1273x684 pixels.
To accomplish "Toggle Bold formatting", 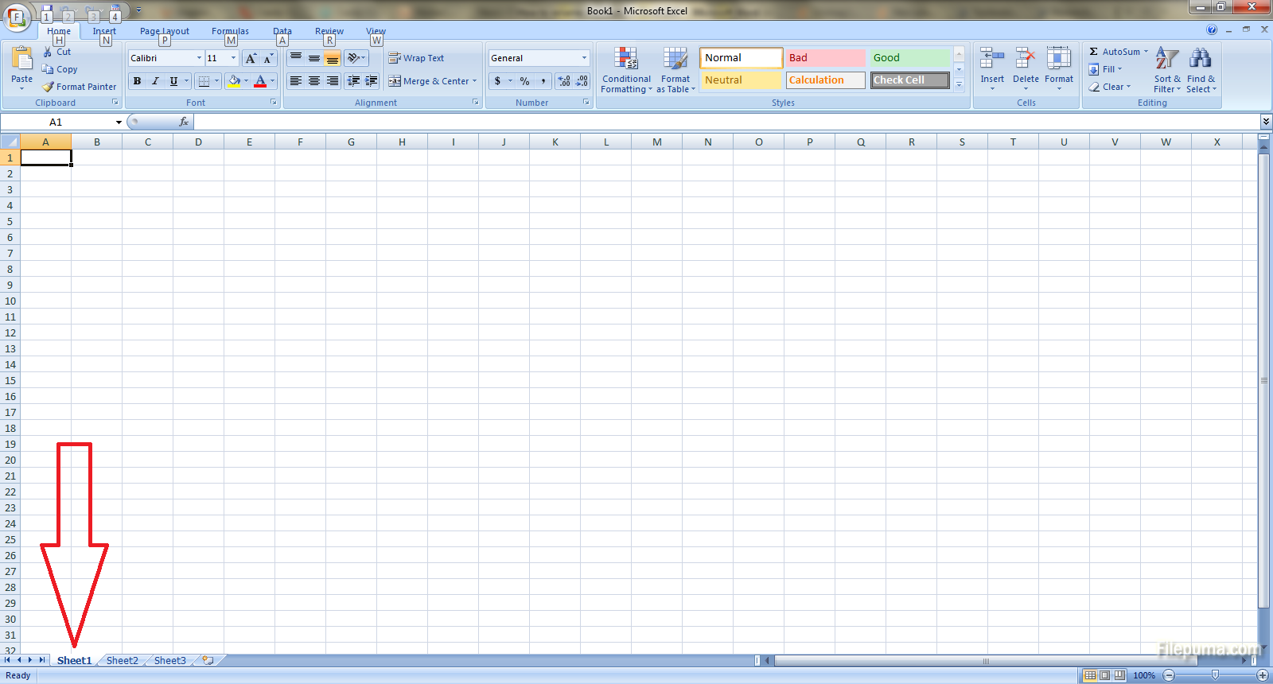I will pos(137,81).
